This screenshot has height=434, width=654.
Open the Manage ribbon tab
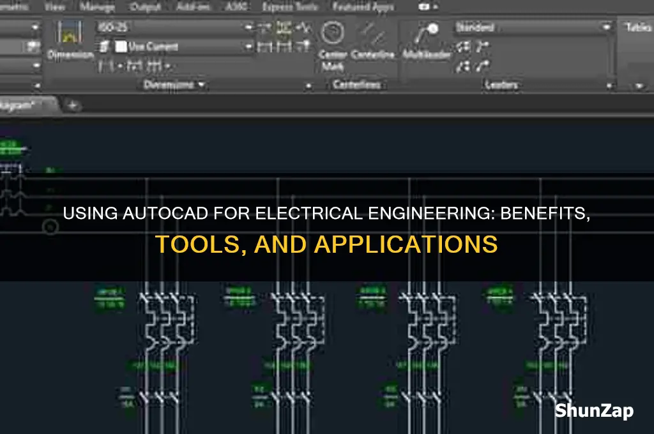coord(97,6)
